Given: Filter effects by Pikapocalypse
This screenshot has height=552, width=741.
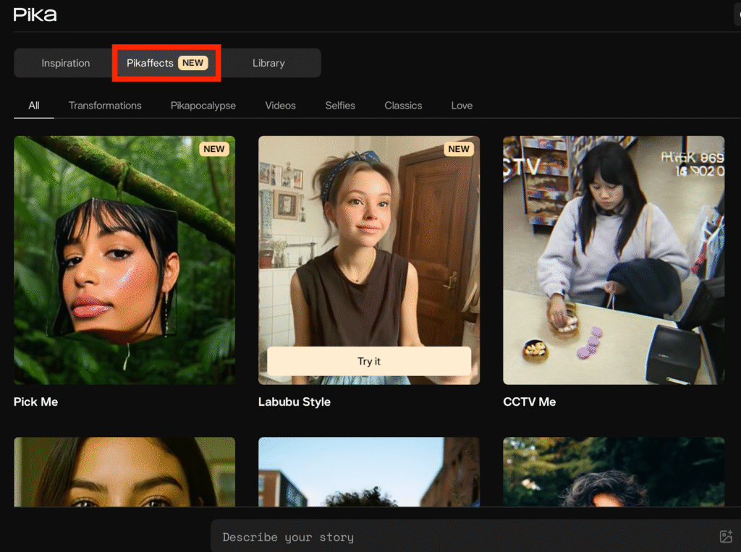Looking at the screenshot, I should [203, 106].
